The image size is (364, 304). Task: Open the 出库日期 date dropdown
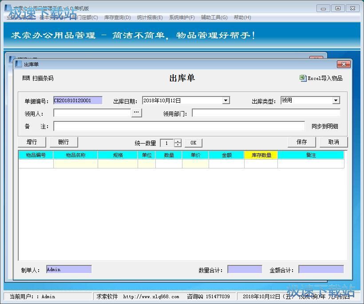(x=226, y=100)
